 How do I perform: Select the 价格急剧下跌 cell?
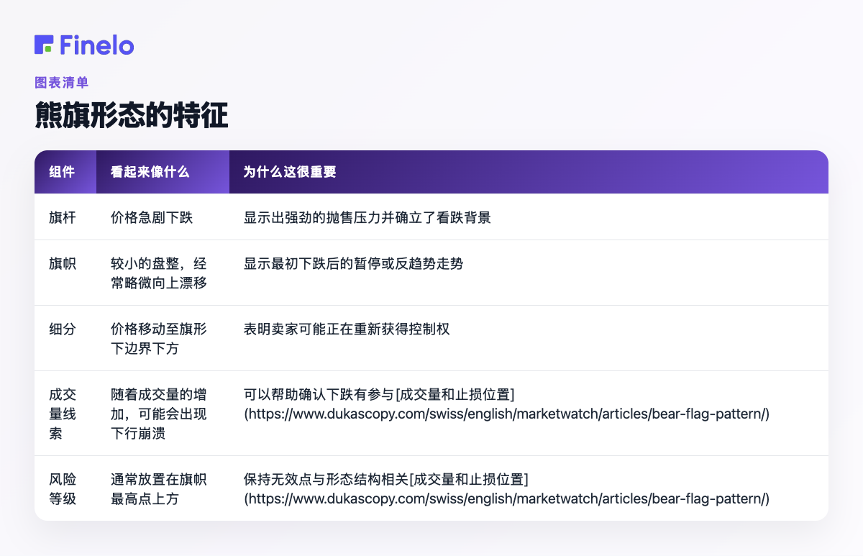click(163, 217)
